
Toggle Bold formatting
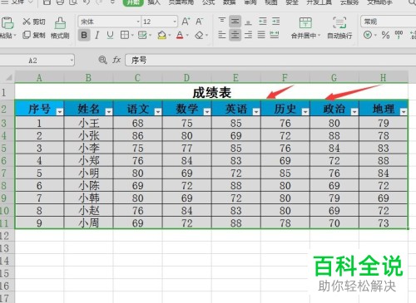(84, 35)
